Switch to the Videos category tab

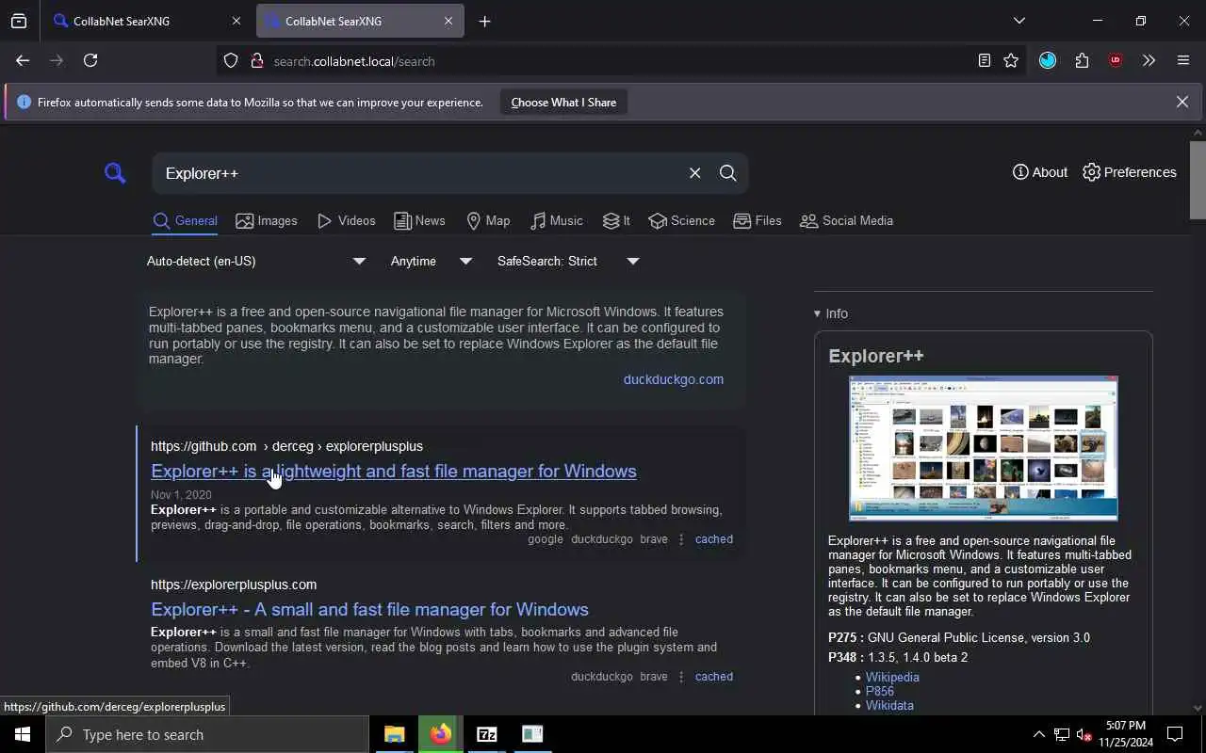pyautogui.click(x=346, y=220)
